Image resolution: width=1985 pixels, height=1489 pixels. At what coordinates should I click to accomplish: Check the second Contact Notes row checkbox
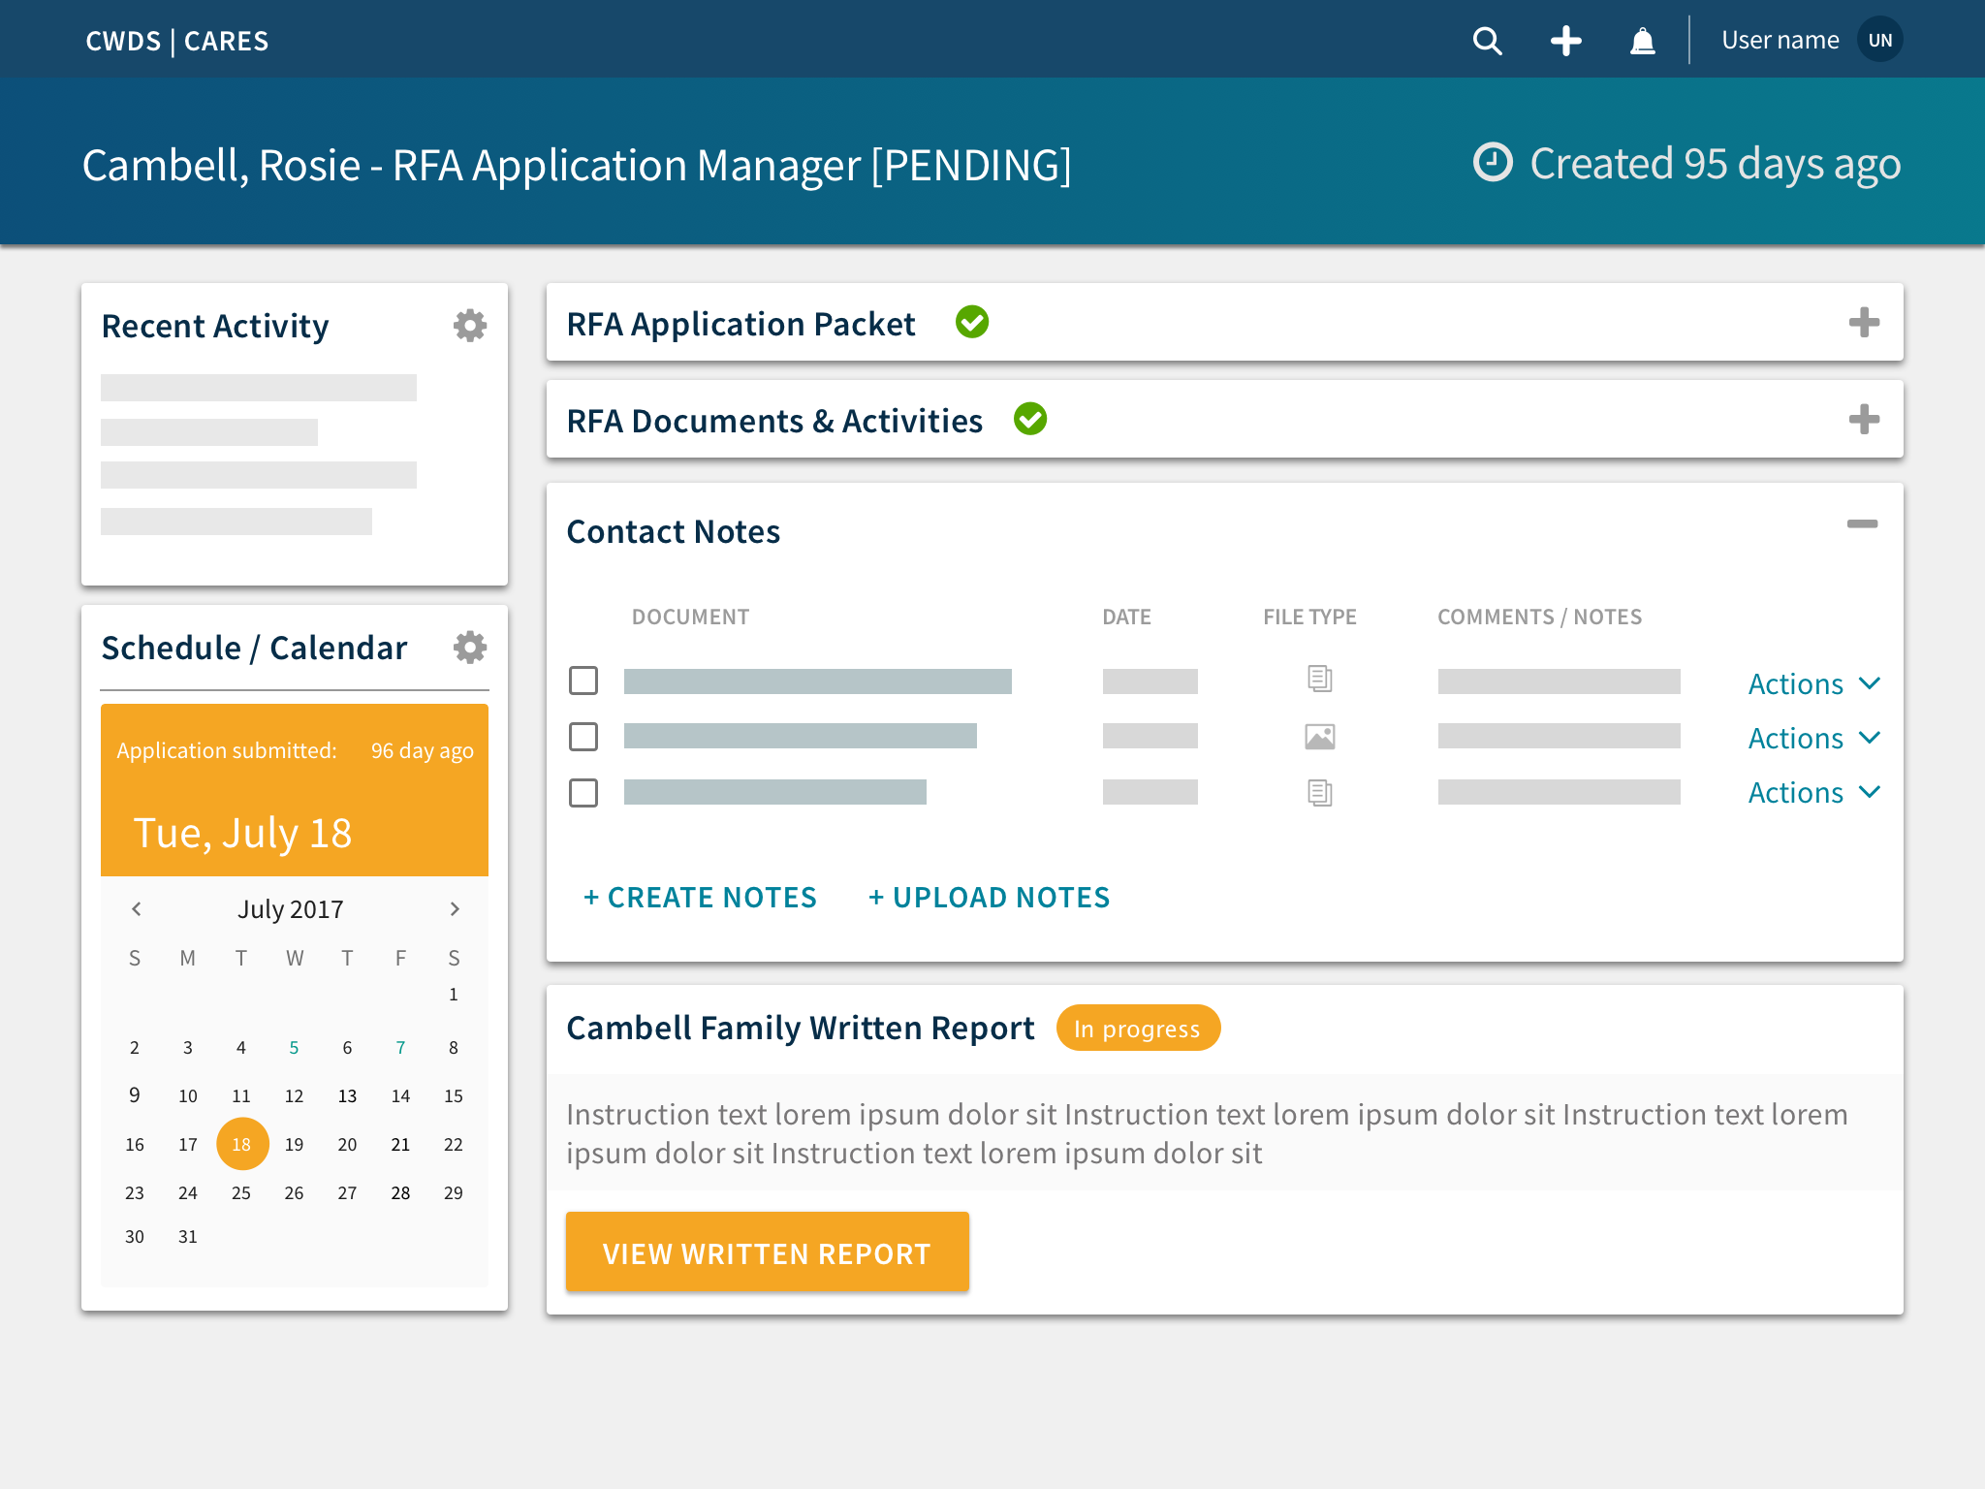(x=583, y=737)
